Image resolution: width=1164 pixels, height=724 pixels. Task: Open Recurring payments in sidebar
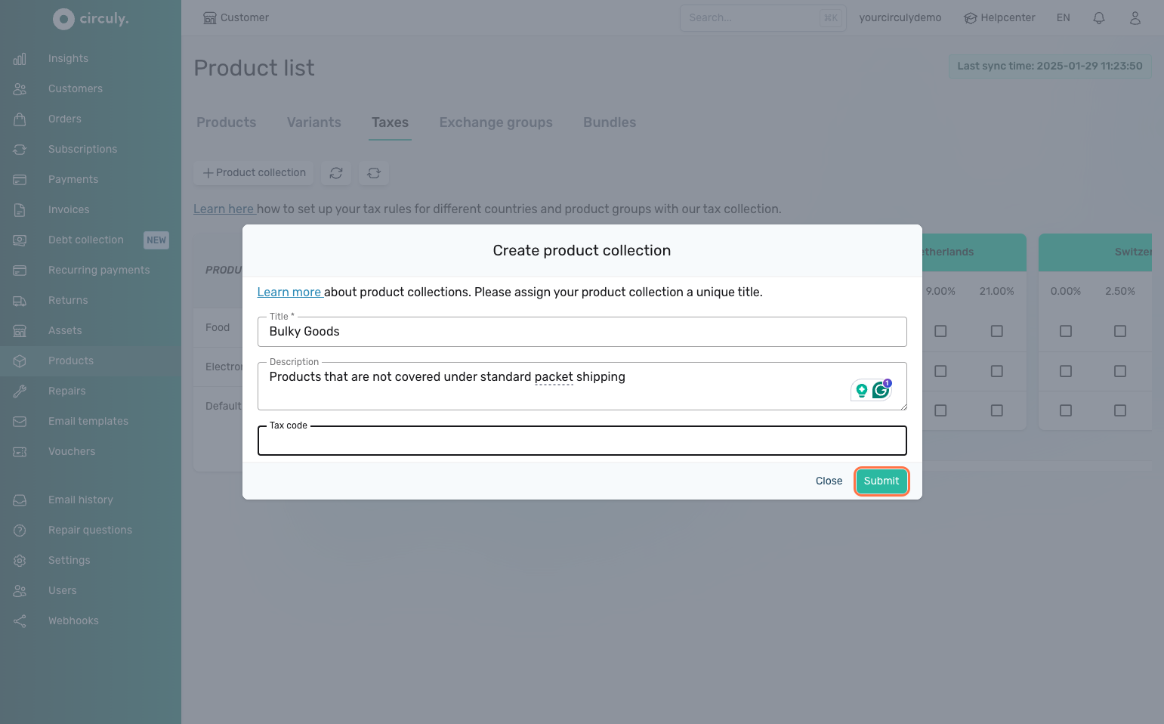coord(99,271)
